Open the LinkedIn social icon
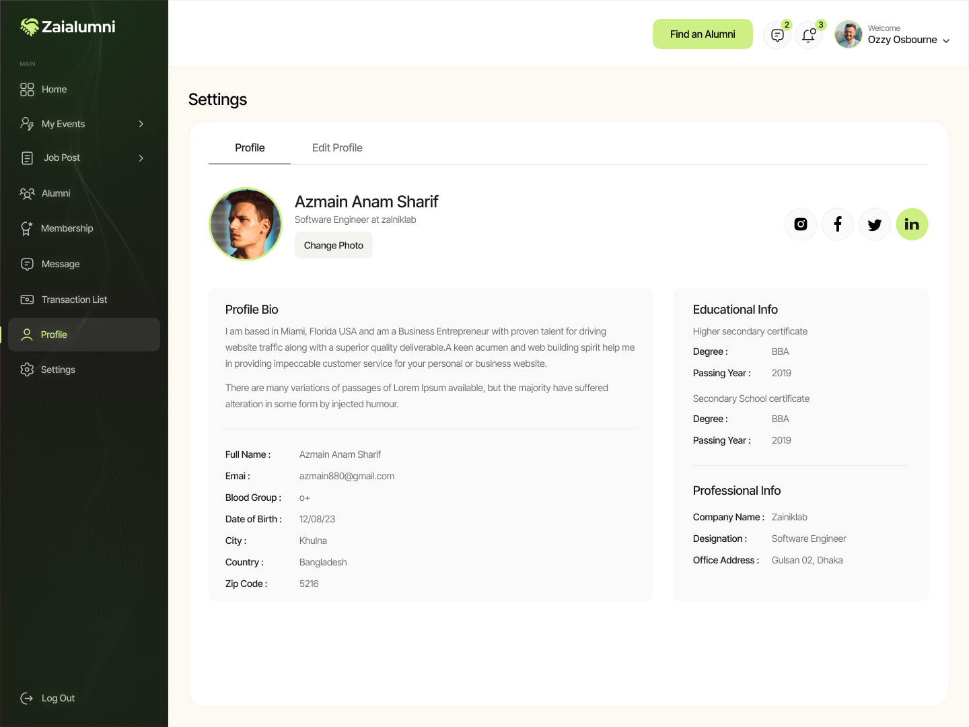Viewport: 969px width, 727px height. tap(912, 224)
